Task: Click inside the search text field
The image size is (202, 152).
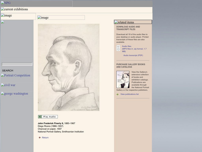Action: click(x=16, y=64)
